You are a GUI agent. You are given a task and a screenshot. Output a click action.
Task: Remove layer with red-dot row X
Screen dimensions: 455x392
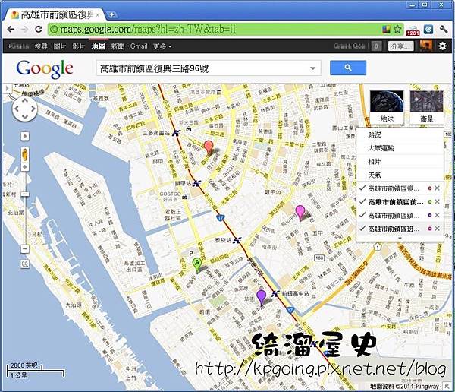click(437, 188)
